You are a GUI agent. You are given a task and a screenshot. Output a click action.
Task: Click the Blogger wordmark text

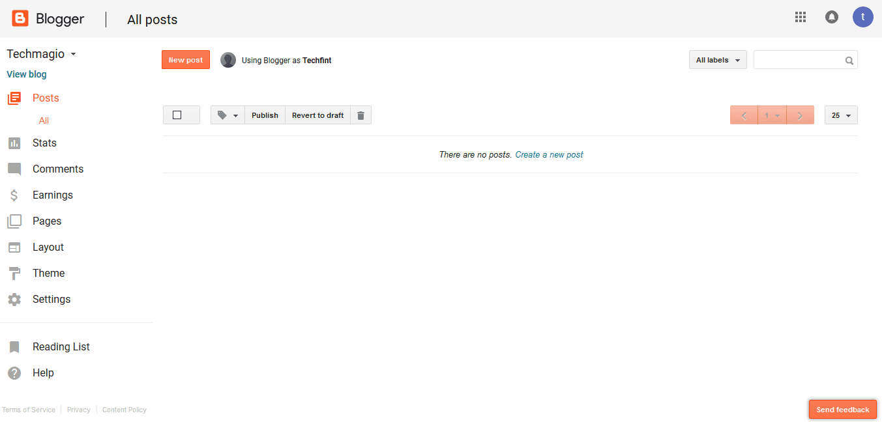point(60,19)
